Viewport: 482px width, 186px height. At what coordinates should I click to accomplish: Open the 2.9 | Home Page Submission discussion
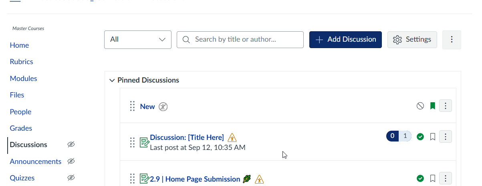[x=195, y=179]
